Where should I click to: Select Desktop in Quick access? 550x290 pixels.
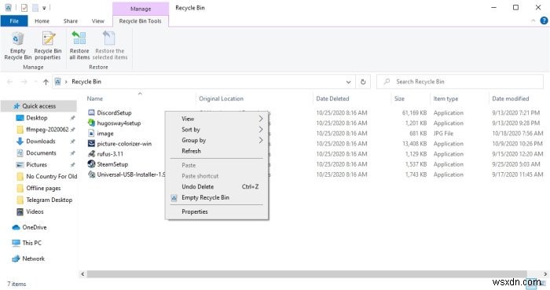click(37, 118)
